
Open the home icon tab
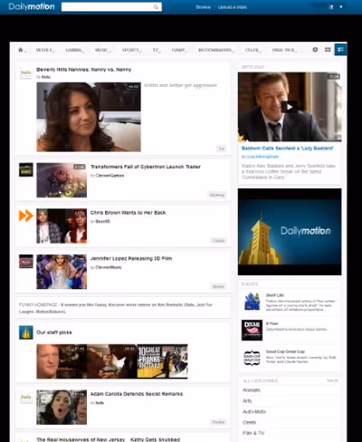tap(21, 50)
